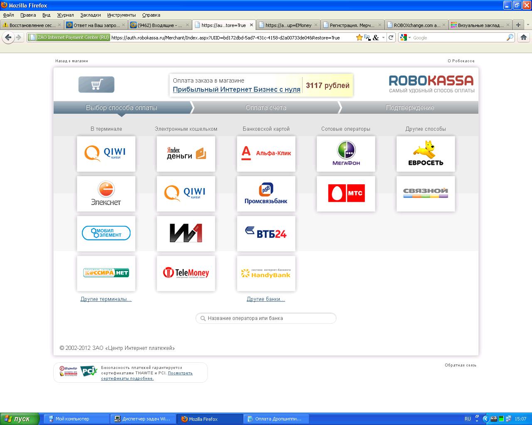The width and height of the screenshot is (532, 425).
Task: Select Мобил Элемент payment tile
Action: pyautogui.click(x=106, y=233)
